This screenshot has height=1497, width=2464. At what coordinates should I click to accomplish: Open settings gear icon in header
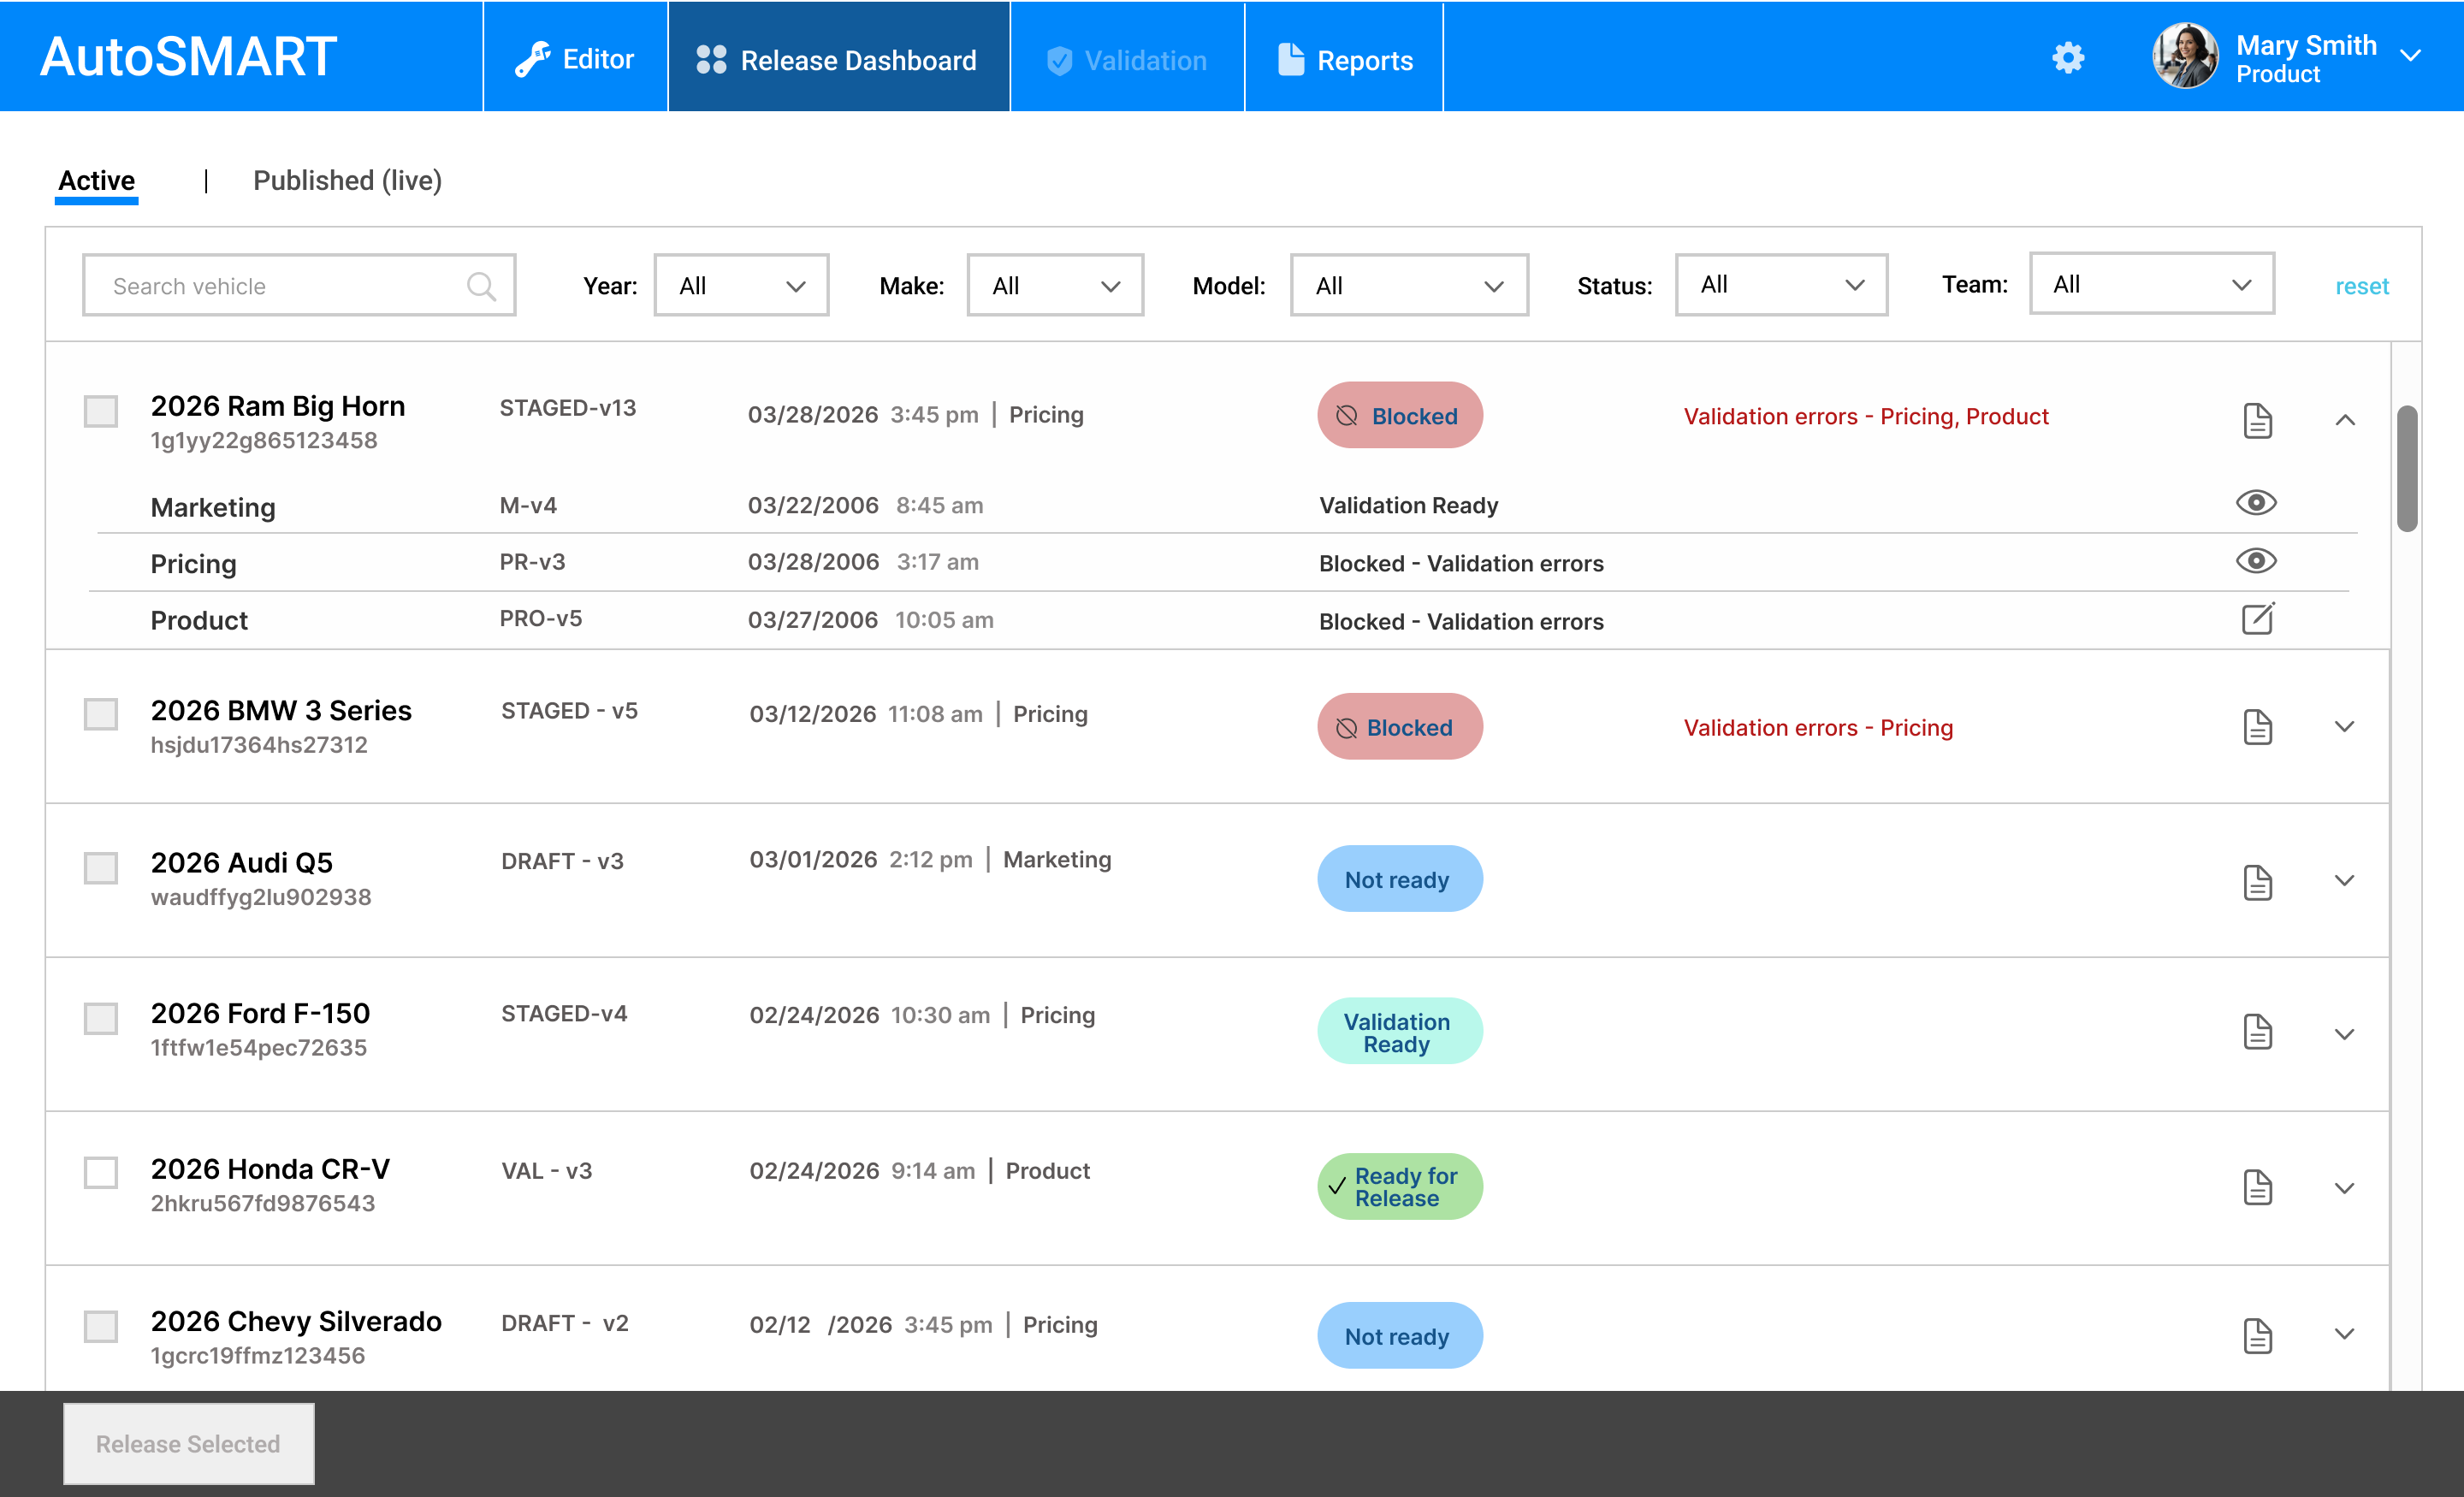(2067, 58)
